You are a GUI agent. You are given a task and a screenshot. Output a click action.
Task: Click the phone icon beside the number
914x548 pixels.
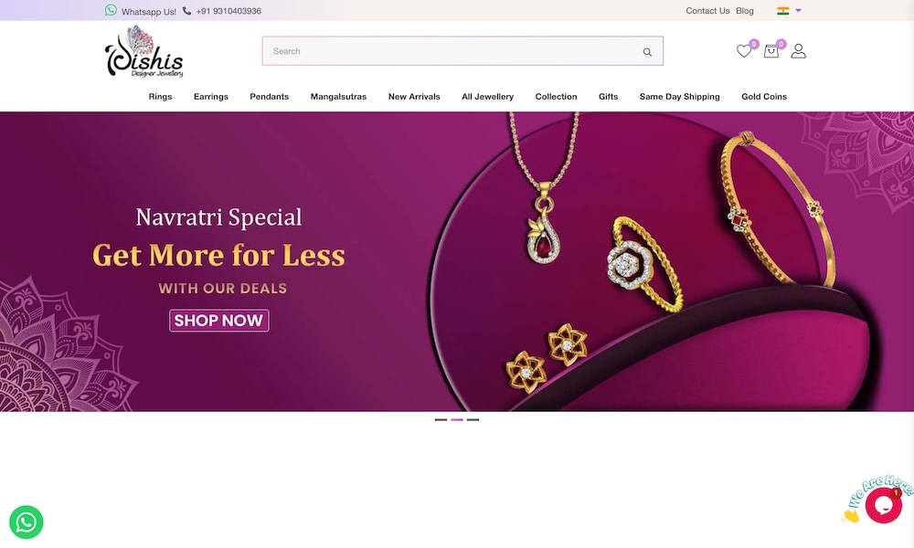(x=186, y=10)
